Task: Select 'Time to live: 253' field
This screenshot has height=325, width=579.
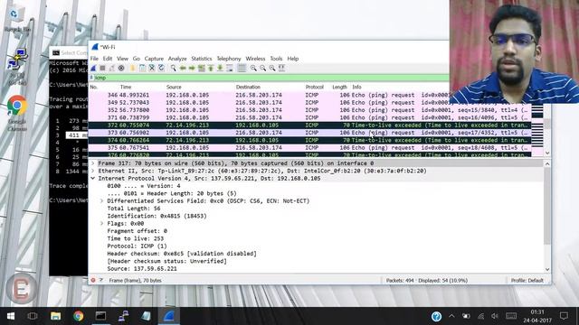Action: coord(136,238)
